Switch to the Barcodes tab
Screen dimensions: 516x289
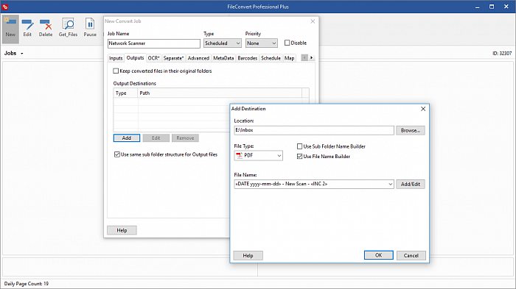(248, 58)
